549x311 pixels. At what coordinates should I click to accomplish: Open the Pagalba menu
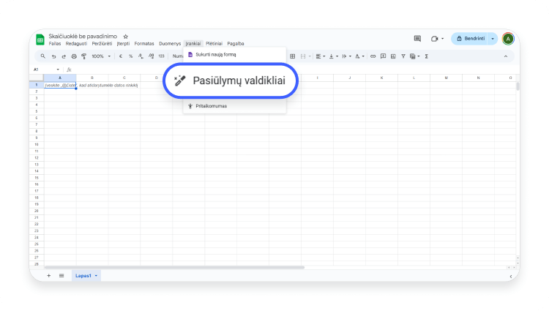pos(236,44)
